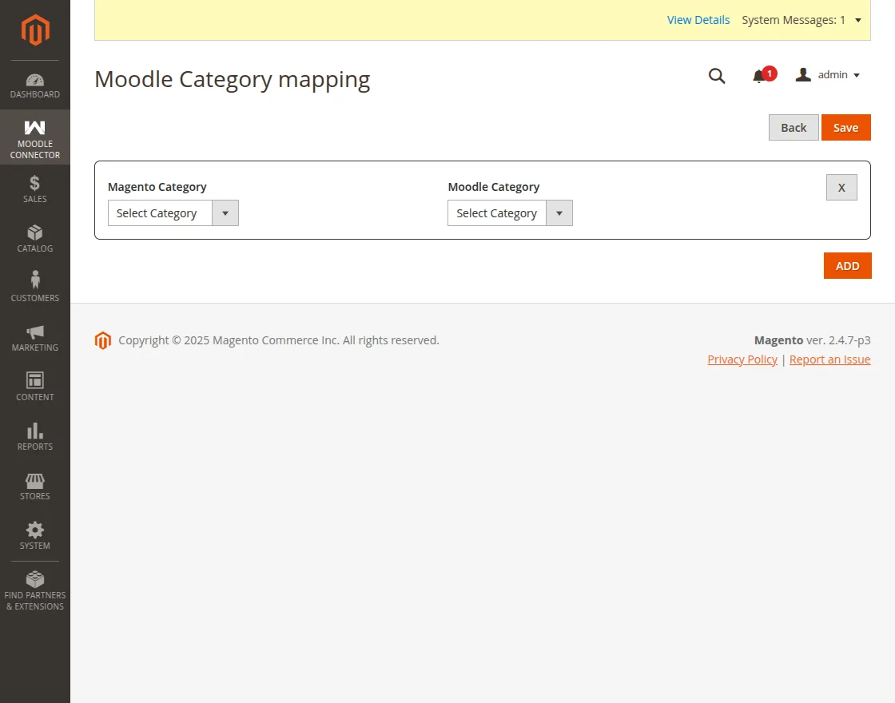Screen dimensions: 895x703
Task: Click the orange Save button
Action: pos(846,127)
